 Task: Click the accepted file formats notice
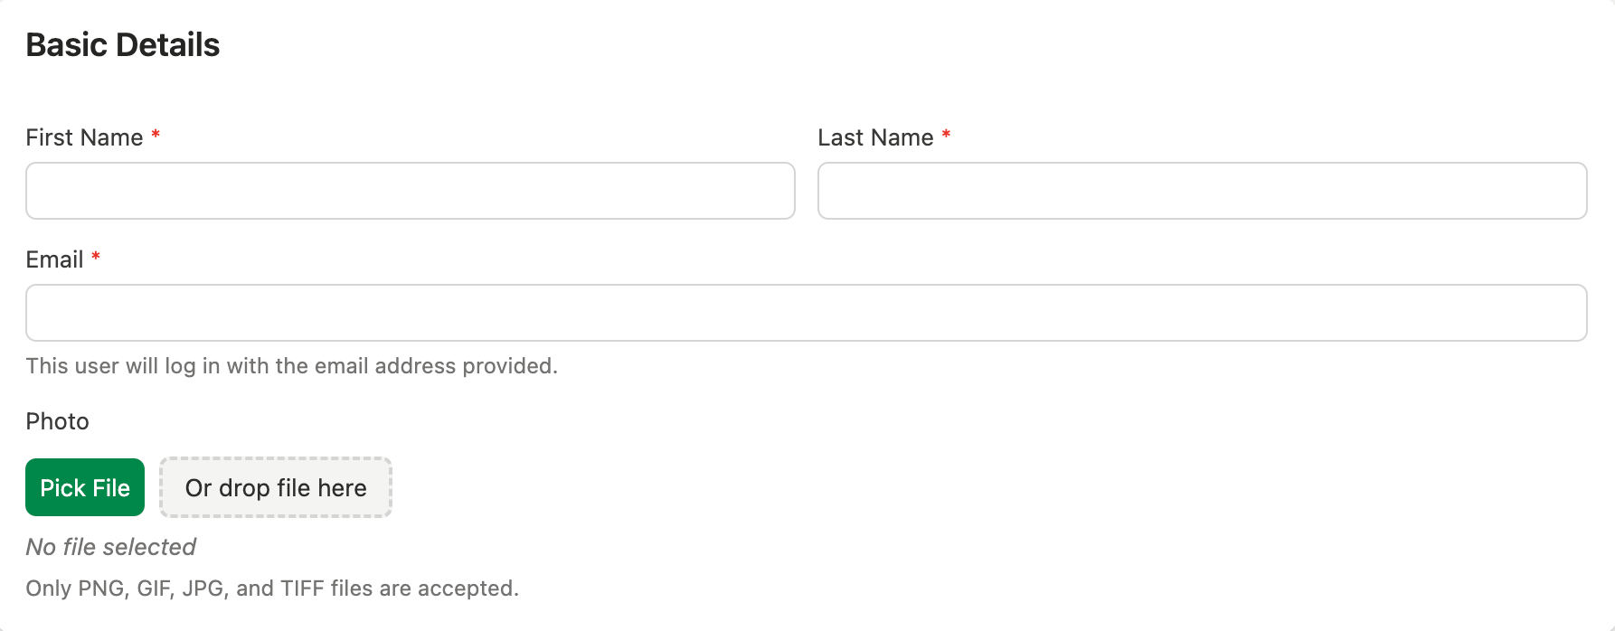[272, 589]
